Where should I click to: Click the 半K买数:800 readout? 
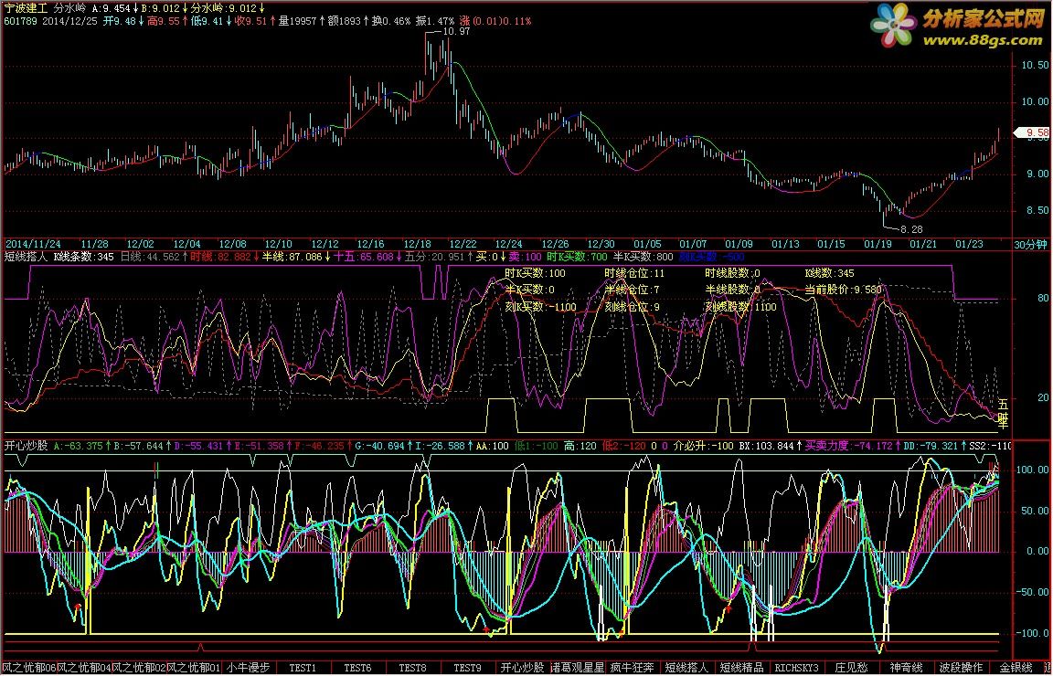pyautogui.click(x=643, y=257)
